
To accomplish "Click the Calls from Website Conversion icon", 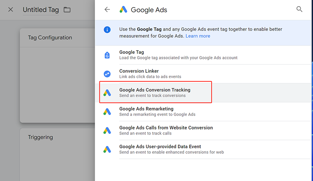I will tap(107, 130).
